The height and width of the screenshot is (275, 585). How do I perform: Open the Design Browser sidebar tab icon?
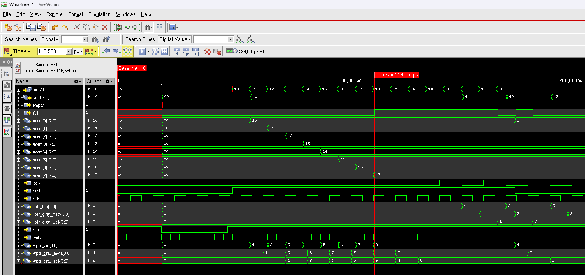pos(7,73)
